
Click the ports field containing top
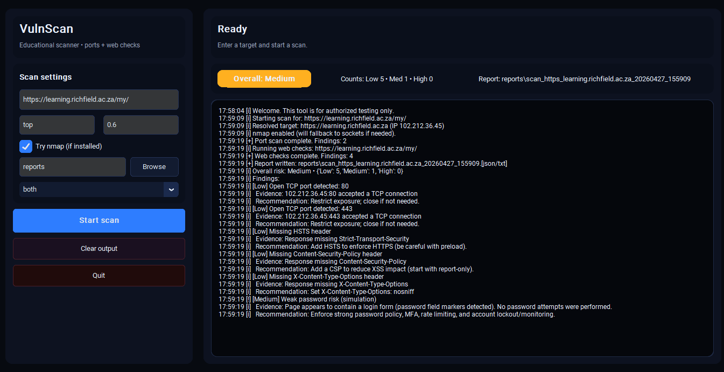click(x=57, y=125)
